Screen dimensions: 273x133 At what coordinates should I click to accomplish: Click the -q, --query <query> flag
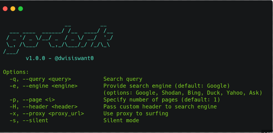(x=40, y=79)
